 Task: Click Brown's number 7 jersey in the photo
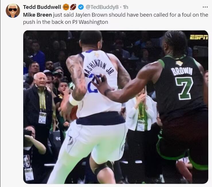(x=184, y=88)
